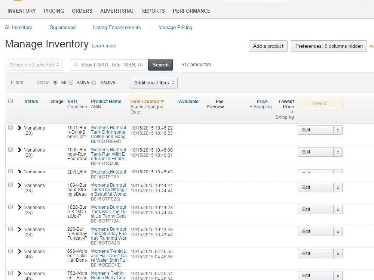Open Edit dropdown arrow for B016OTREMC row

(338, 130)
